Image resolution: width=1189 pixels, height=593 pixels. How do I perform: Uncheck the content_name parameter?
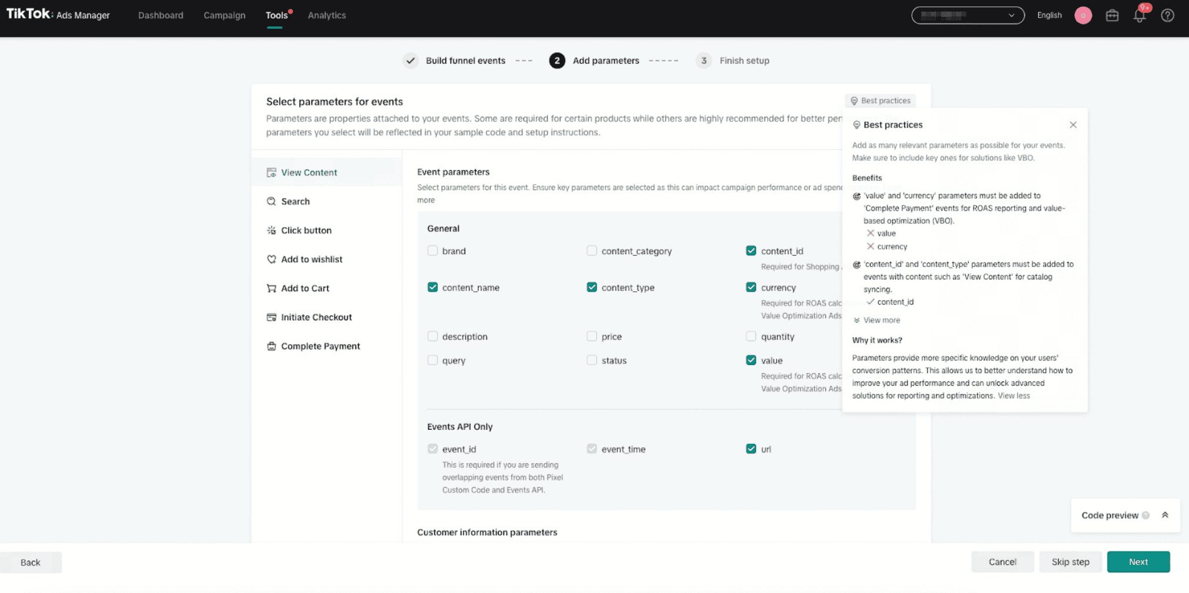coord(432,287)
